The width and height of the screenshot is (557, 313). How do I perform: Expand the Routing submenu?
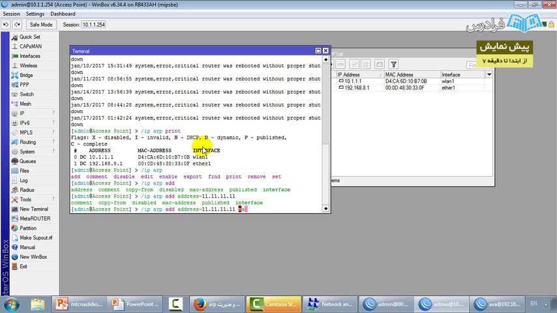point(27,142)
